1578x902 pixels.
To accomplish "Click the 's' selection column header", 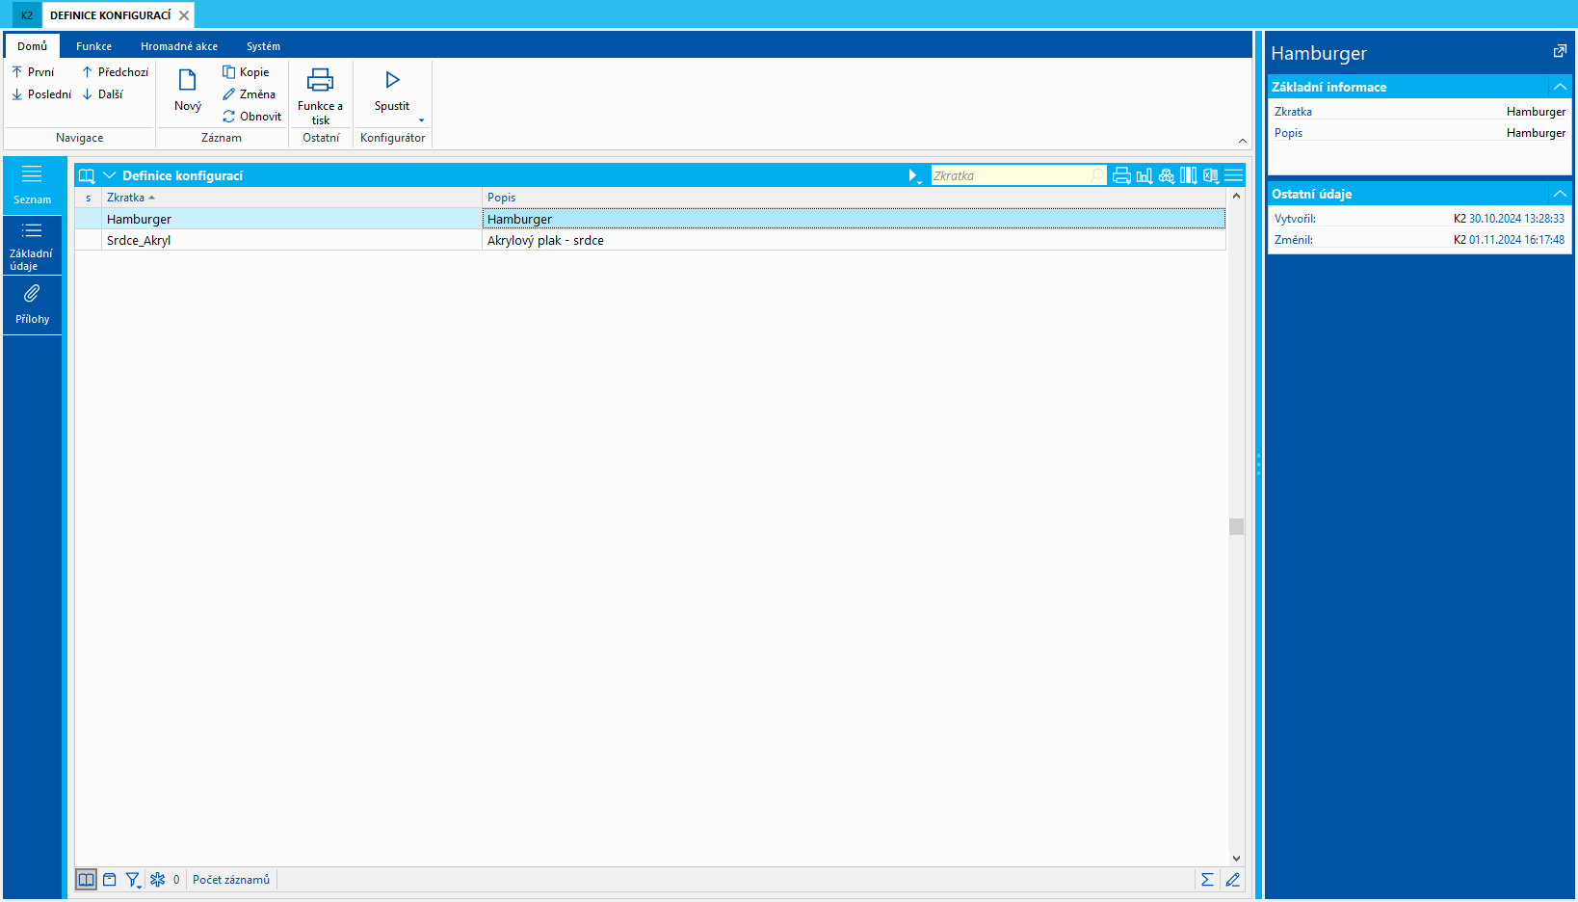I will (x=89, y=198).
